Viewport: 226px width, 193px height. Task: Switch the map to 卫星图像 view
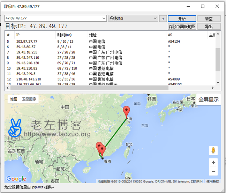(29, 99)
